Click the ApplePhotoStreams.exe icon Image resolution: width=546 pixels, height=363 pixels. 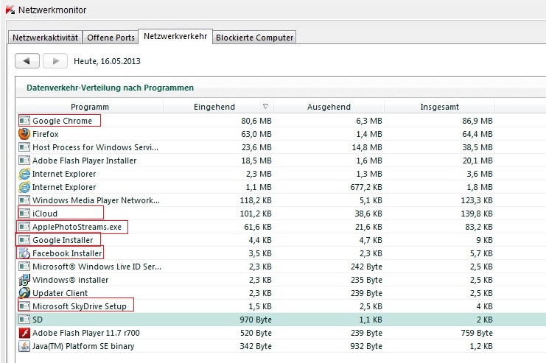(x=24, y=227)
